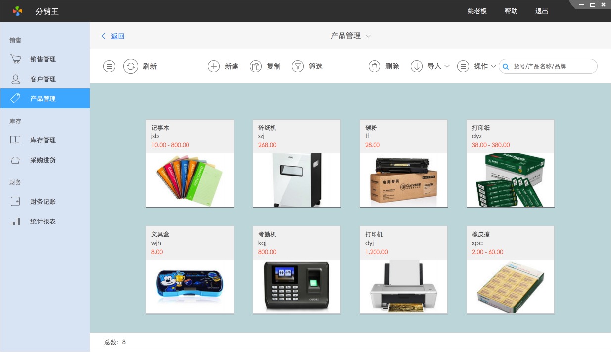Viewport: 611px width, 352px height.
Task: Click the Delete (删除) trash icon
Action: pyautogui.click(x=375, y=66)
